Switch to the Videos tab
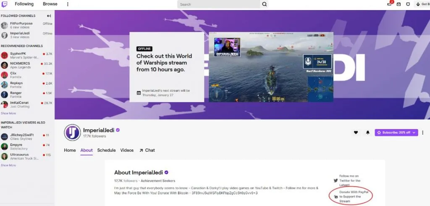The height and width of the screenshot is (206, 430). 127,150
